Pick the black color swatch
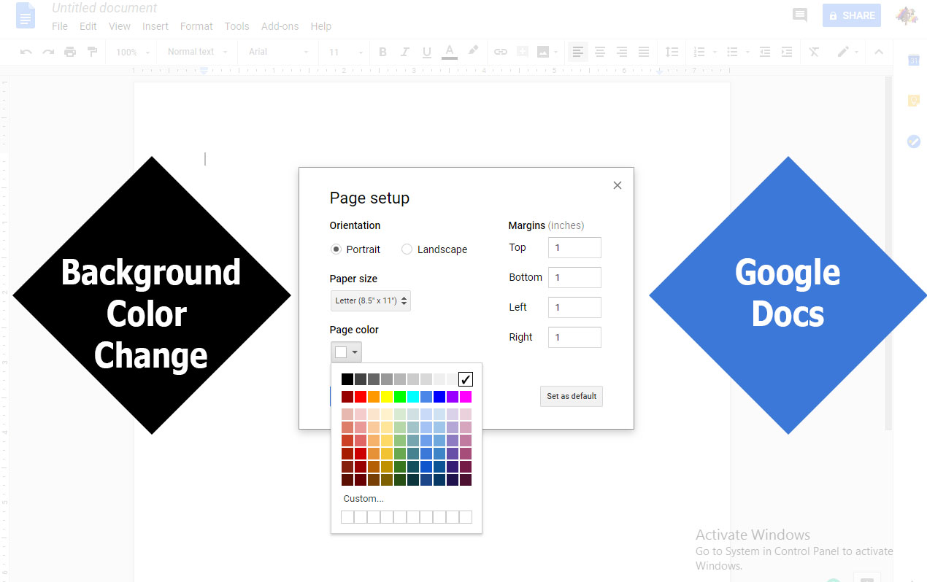This screenshot has width=927, height=582. [347, 379]
